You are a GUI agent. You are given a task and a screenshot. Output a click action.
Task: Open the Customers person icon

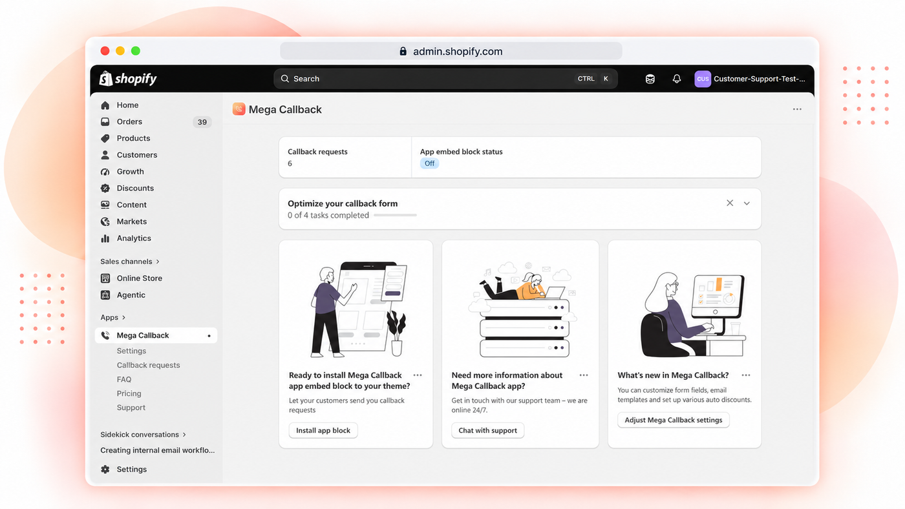[105, 155]
